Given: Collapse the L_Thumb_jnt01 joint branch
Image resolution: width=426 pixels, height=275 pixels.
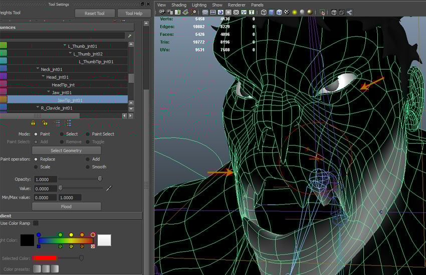Looking at the screenshot, I should [x=65, y=46].
